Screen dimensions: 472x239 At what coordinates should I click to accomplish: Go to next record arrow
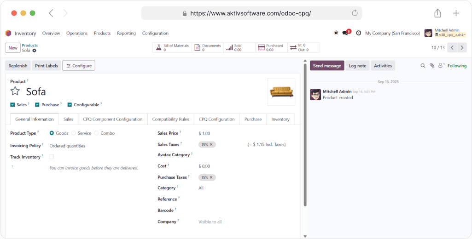pos(462,48)
